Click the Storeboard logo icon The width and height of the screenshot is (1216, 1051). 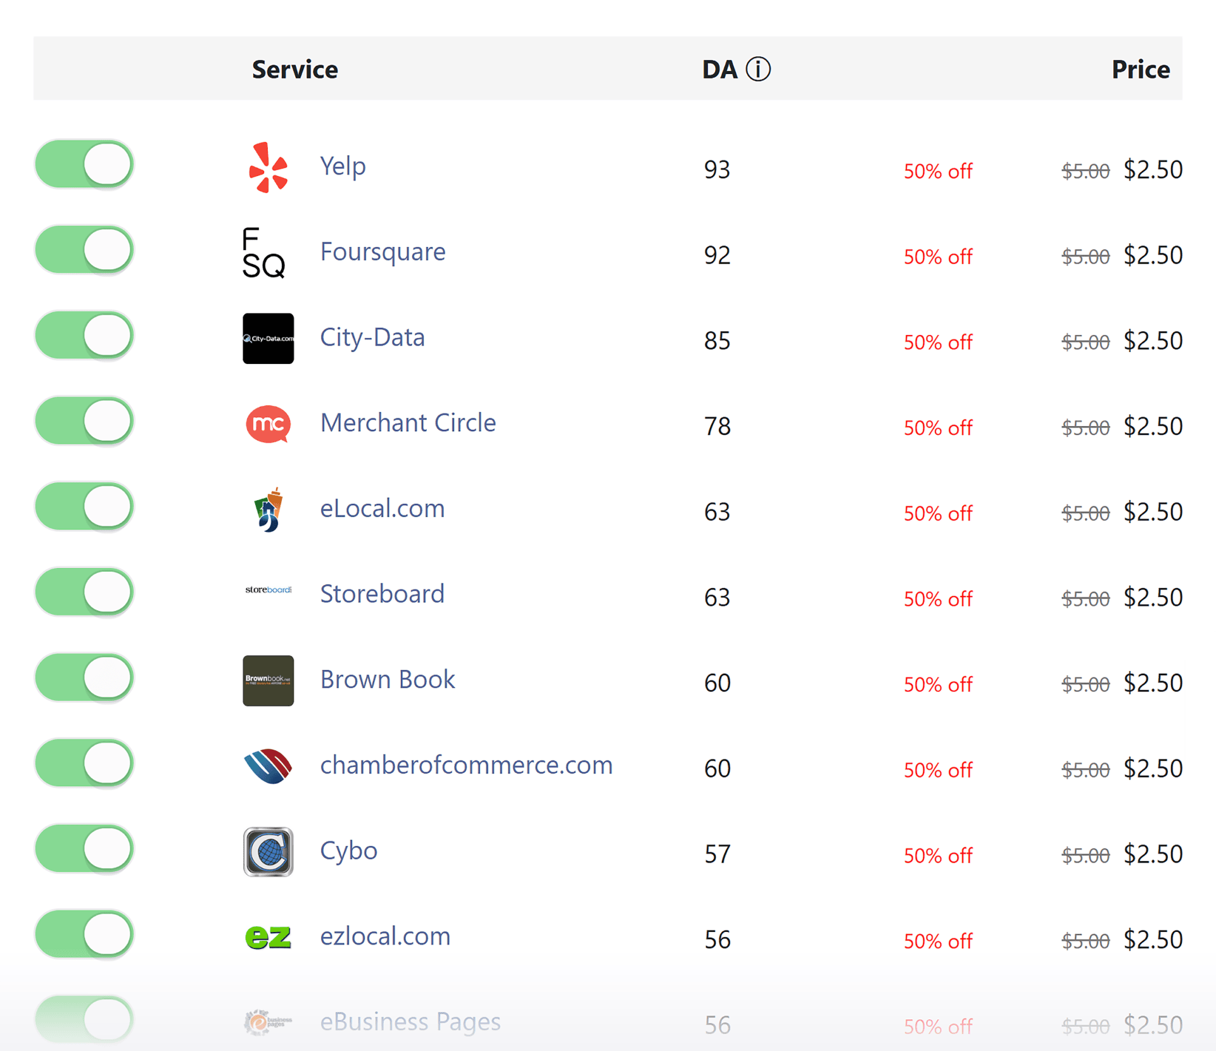tap(268, 590)
